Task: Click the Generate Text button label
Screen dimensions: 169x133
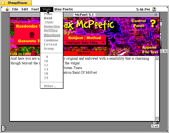Action: (29, 41)
